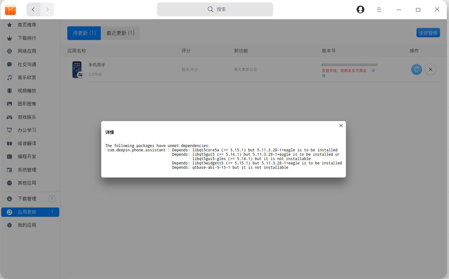Click the 图形图像 picture icon

[10, 104]
